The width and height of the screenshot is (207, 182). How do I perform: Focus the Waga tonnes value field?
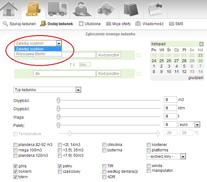[x=170, y=116]
